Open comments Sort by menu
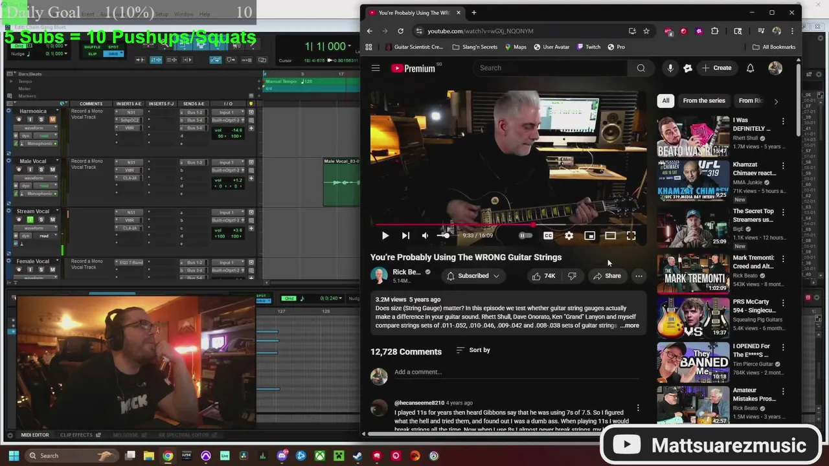The height and width of the screenshot is (466, 829). coord(473,350)
